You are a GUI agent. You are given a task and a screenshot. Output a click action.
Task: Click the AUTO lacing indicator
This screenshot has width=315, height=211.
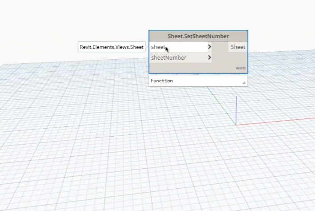point(241,68)
